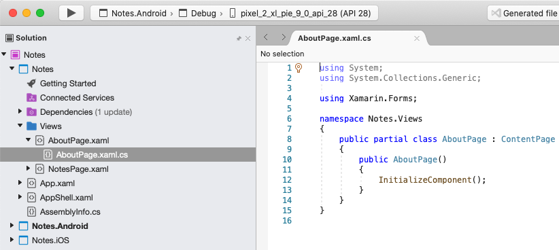Viewport: 559px width, 250px height.
Task: Navigate forward with the right arrow
Action: pos(284,37)
